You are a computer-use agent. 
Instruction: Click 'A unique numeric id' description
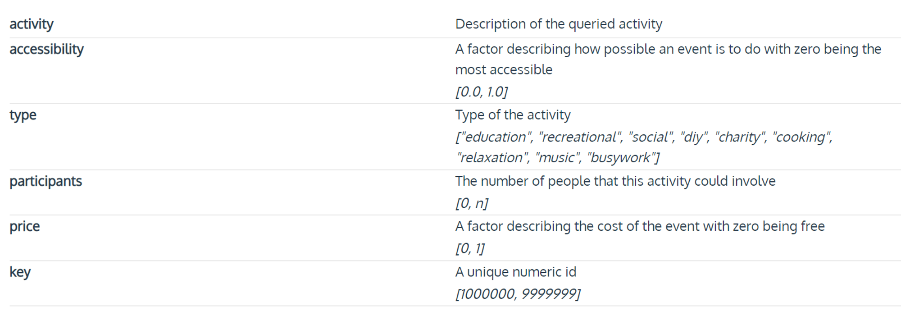click(x=516, y=272)
